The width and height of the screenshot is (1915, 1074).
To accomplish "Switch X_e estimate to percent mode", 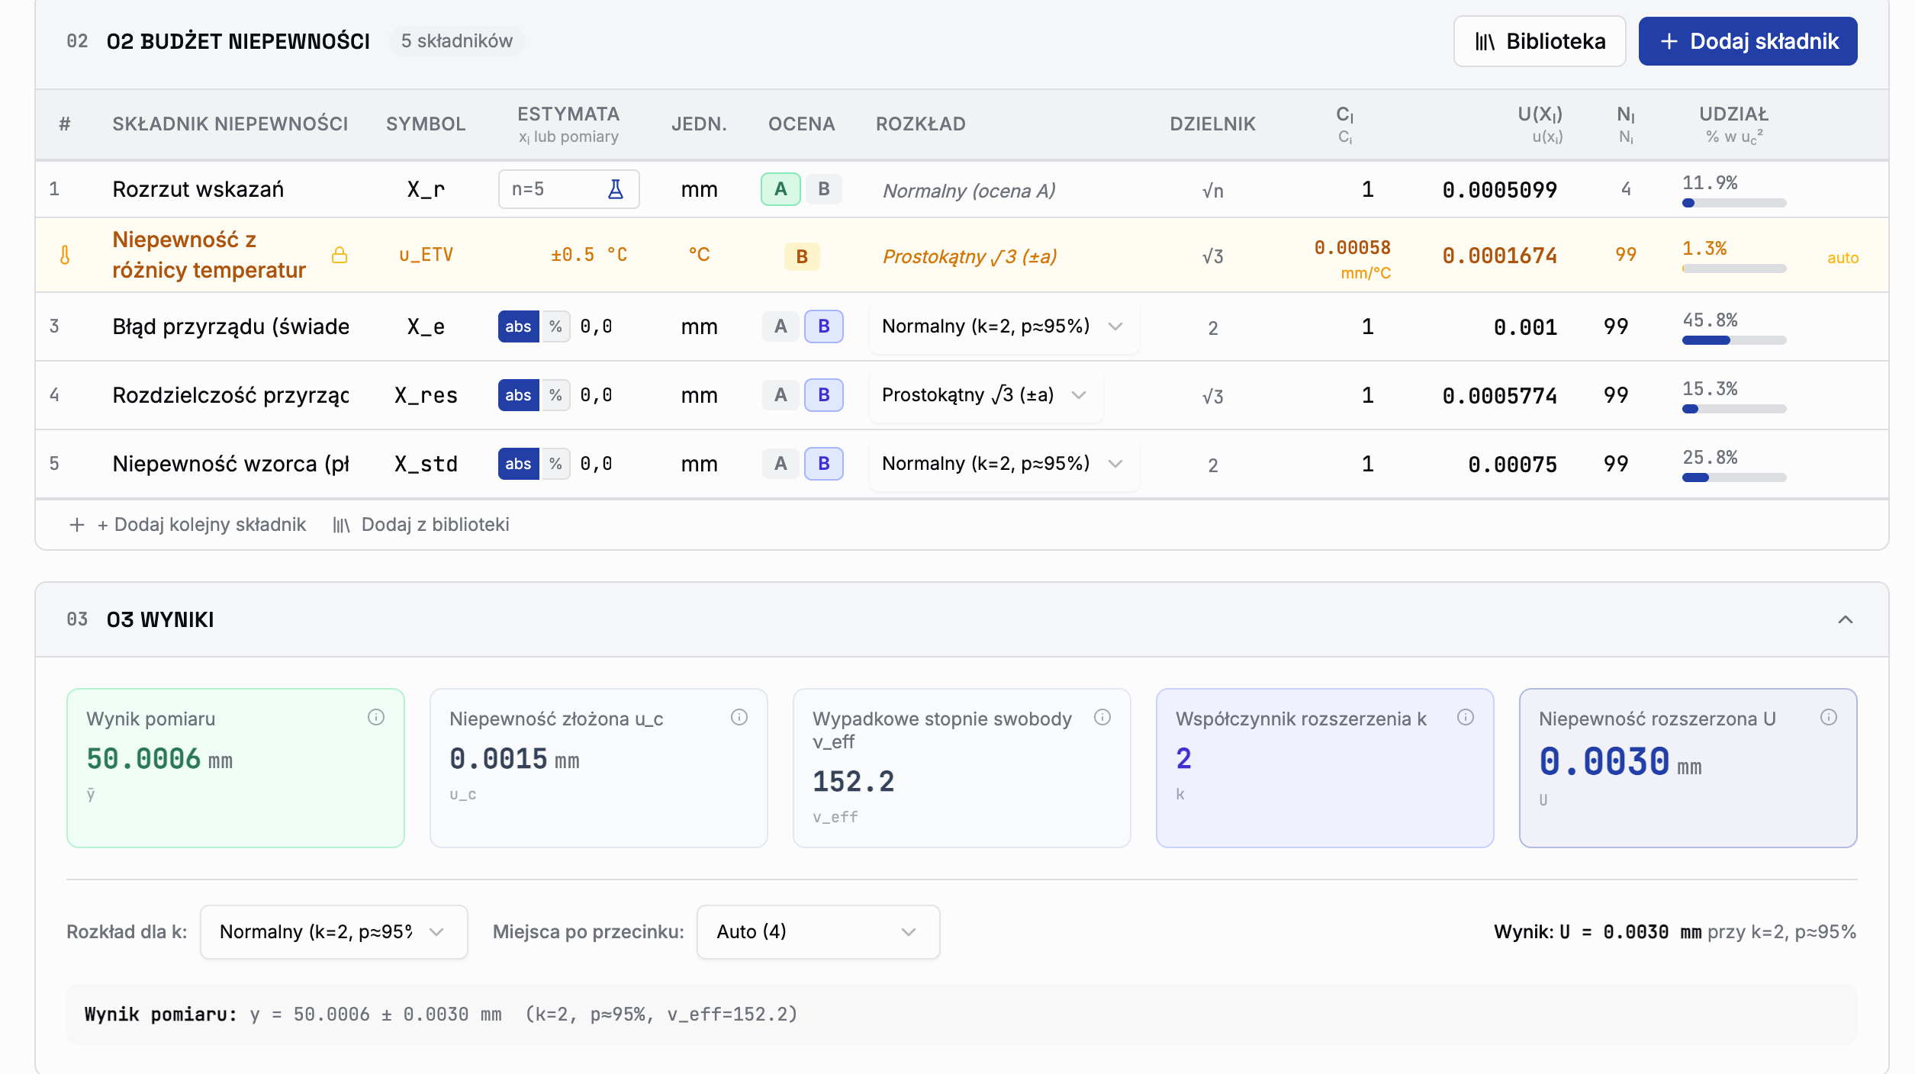I will click(555, 326).
